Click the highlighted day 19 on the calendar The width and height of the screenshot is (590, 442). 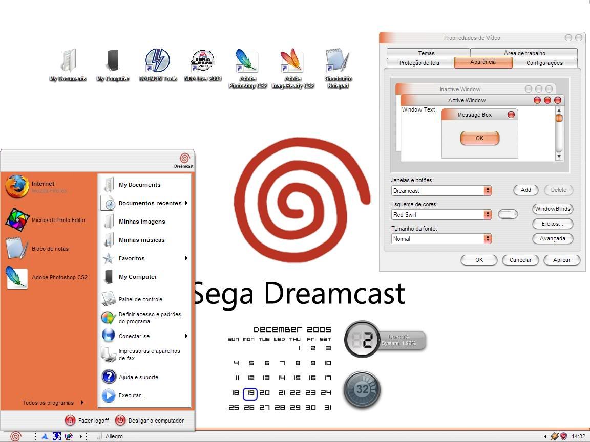tap(250, 393)
